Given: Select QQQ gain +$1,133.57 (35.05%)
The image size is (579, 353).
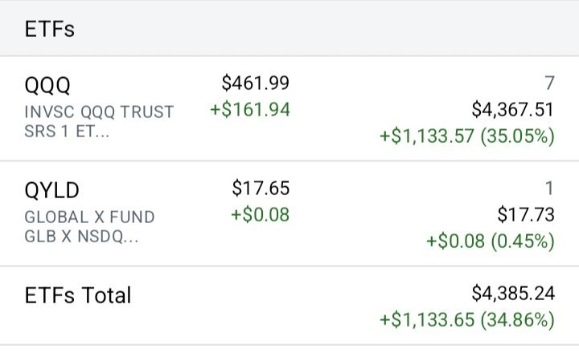Looking at the screenshot, I should click(x=466, y=136).
